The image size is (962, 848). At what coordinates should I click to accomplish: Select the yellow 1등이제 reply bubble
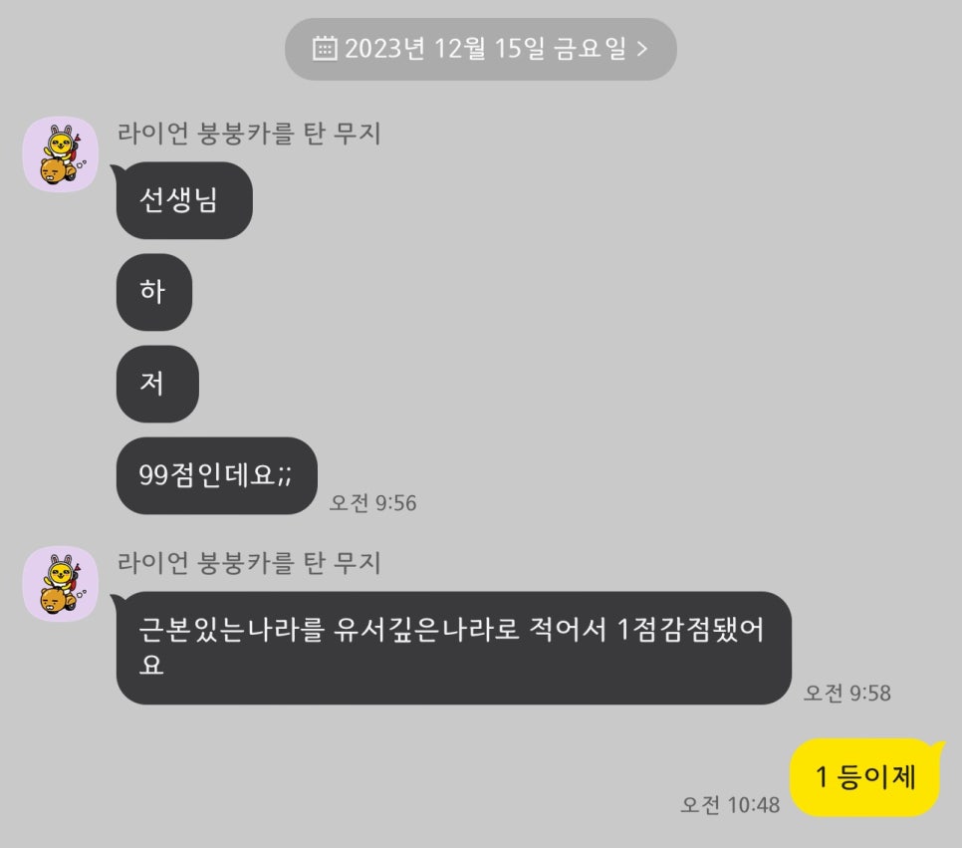click(866, 777)
